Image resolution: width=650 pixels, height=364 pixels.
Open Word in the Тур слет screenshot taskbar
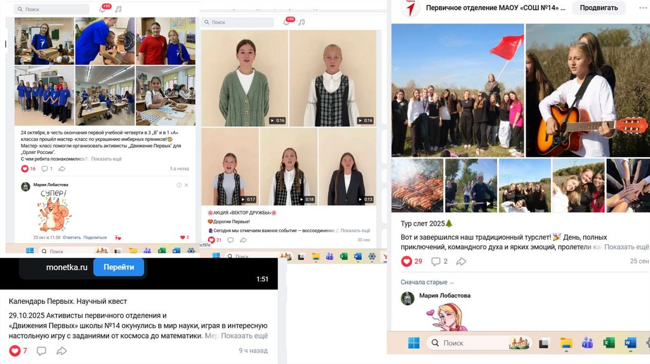[630, 343]
